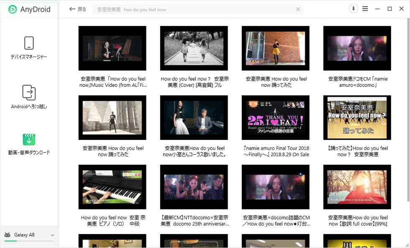Click the Android robot icon near Galaxy A8
This screenshot has height=248, width=410.
[7, 235]
